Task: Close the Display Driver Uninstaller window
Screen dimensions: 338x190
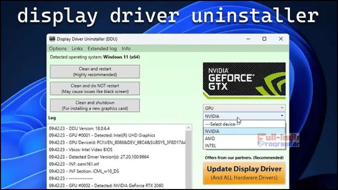Action: tap(281, 39)
